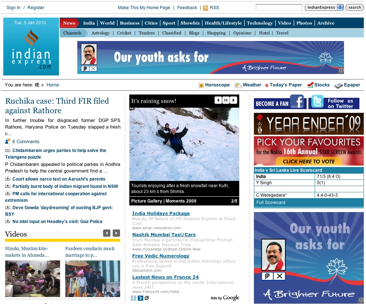Screen dimensions: 366x304
Task: Open Horoscope sun icon
Action: [x=201, y=85]
